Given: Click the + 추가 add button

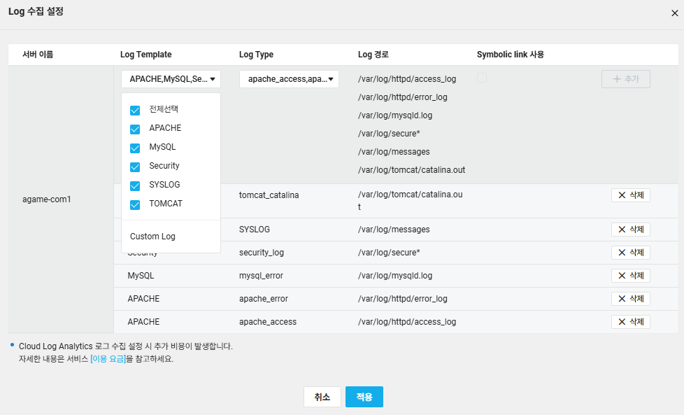Looking at the screenshot, I should click(x=625, y=79).
